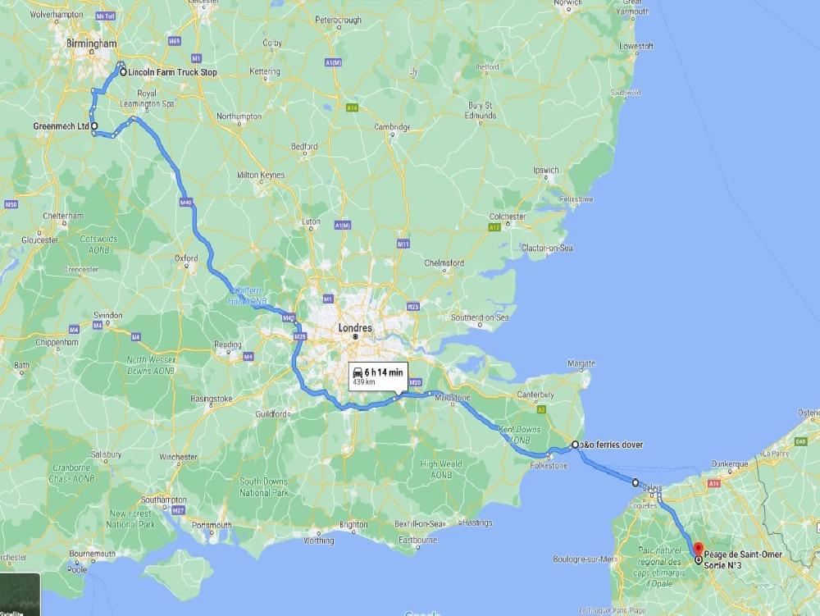Click the red destination pin at Saint-Omer
The height and width of the screenshot is (616, 820).
698,550
